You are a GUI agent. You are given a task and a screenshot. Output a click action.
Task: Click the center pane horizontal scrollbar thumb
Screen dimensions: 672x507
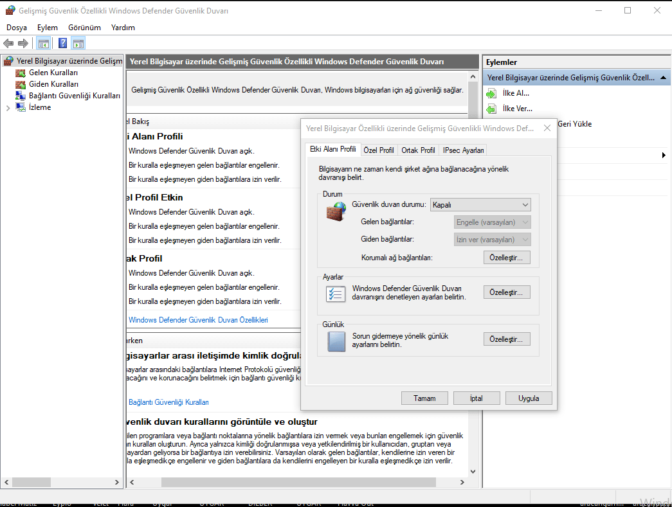click(x=298, y=482)
